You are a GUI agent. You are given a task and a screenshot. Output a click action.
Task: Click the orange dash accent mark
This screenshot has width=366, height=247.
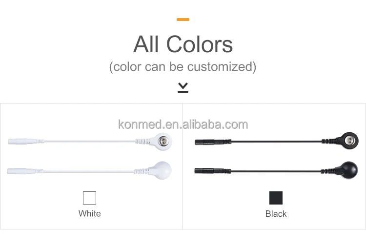click(x=183, y=20)
